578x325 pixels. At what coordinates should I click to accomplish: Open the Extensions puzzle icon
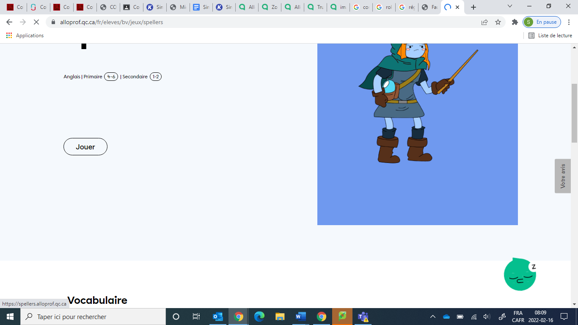click(x=515, y=22)
